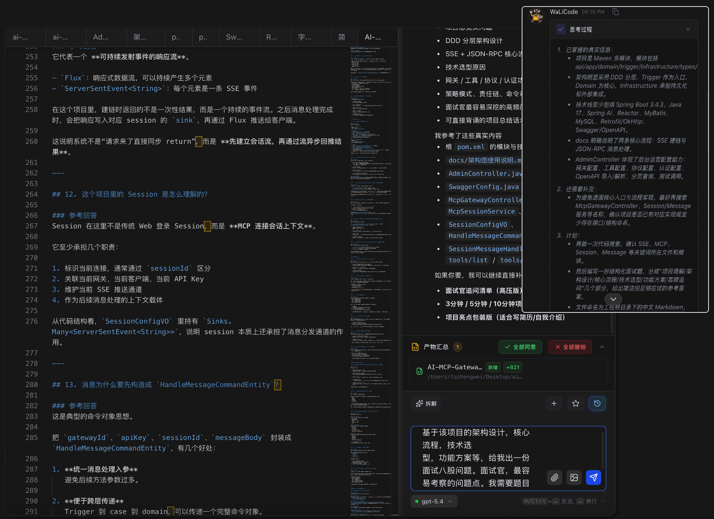
Task: Accept all changes with 全部同意
Action: pyautogui.click(x=520, y=347)
